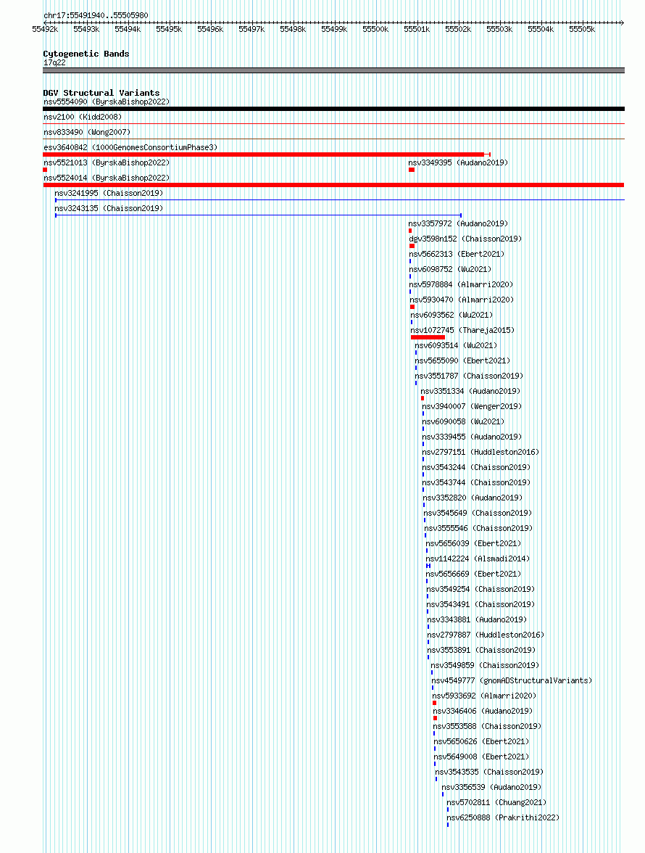Click the Cytogenetic Bands track title
The width and height of the screenshot is (645, 853).
(x=86, y=54)
